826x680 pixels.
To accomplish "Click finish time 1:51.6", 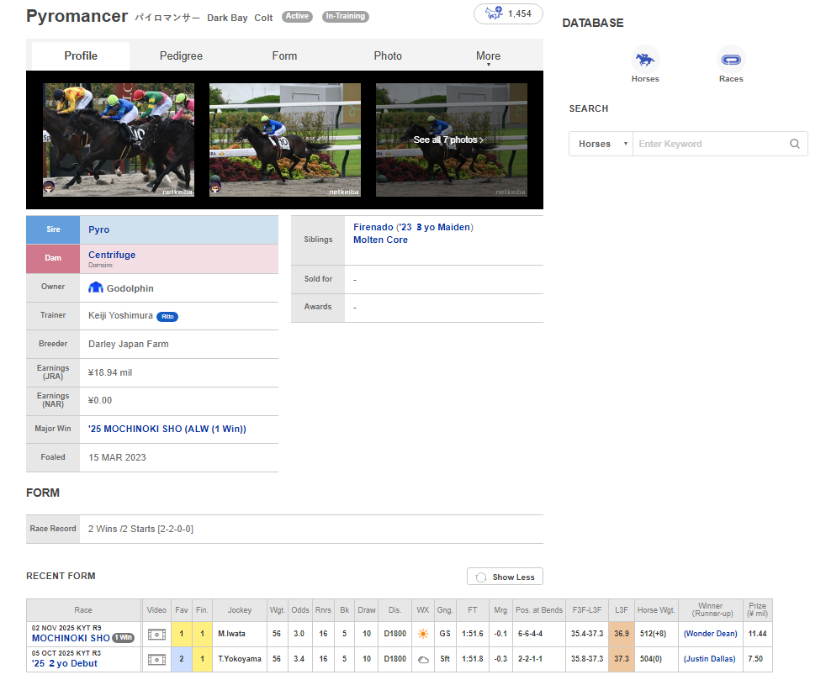I will pos(472,634).
